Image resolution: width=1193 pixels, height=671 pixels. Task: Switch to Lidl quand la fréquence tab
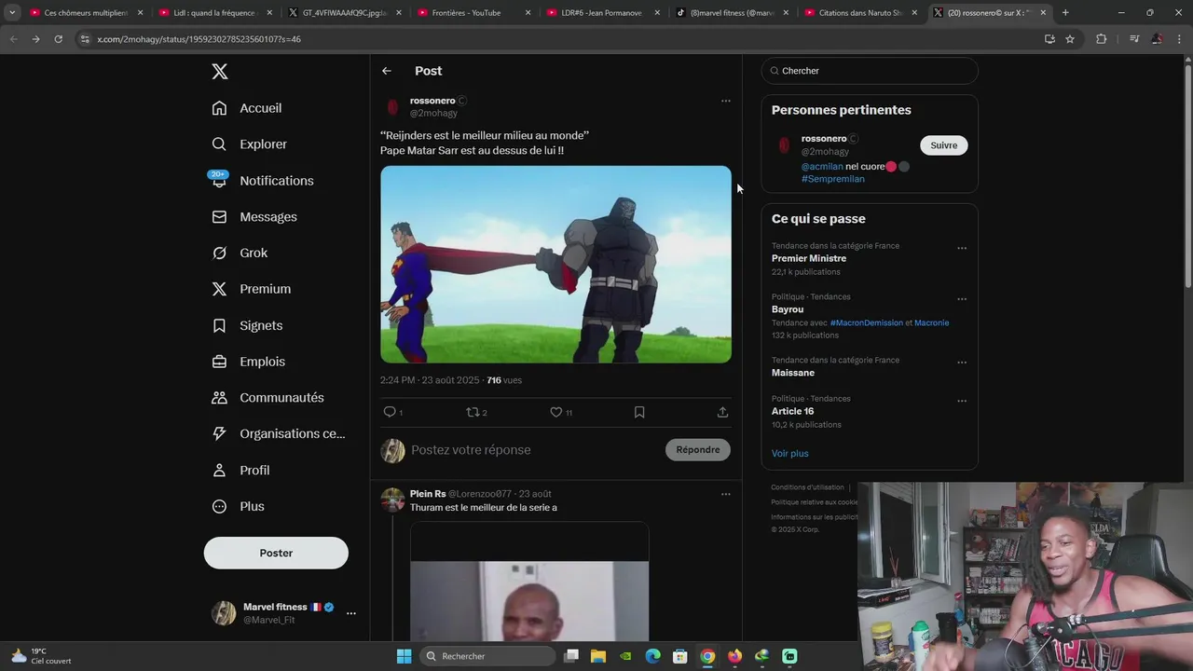click(214, 13)
